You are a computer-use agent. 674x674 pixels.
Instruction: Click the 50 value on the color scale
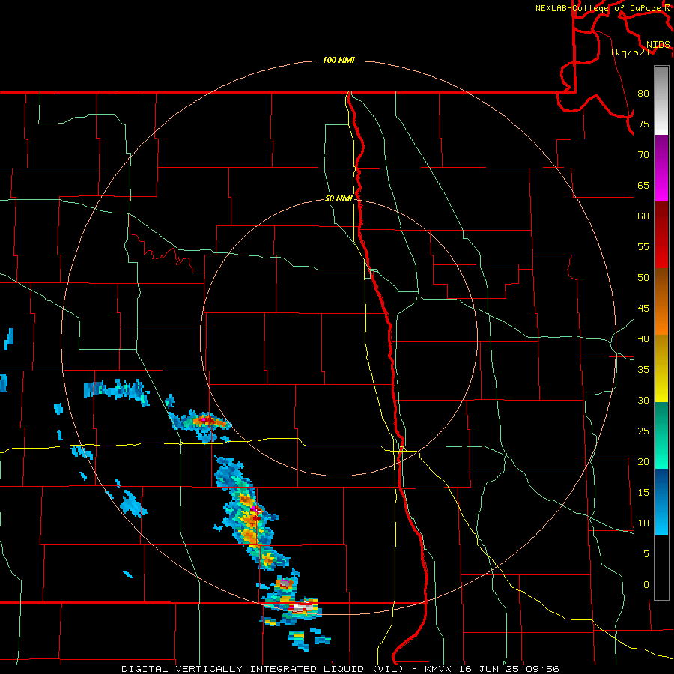[x=643, y=278]
